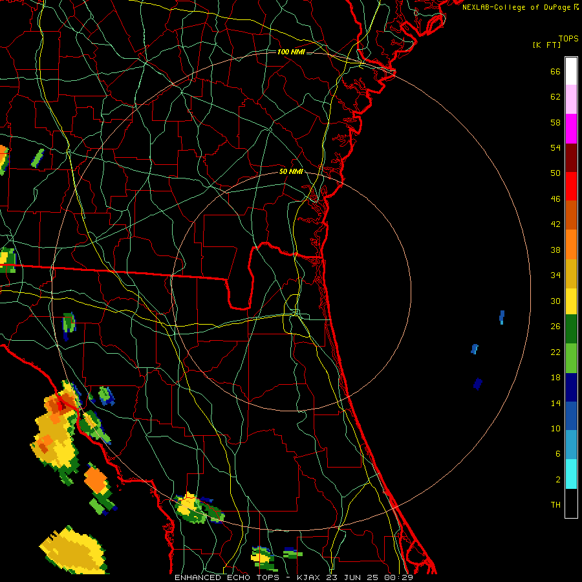Click the black TH threshold swatch
The image size is (582, 582).
(571, 503)
